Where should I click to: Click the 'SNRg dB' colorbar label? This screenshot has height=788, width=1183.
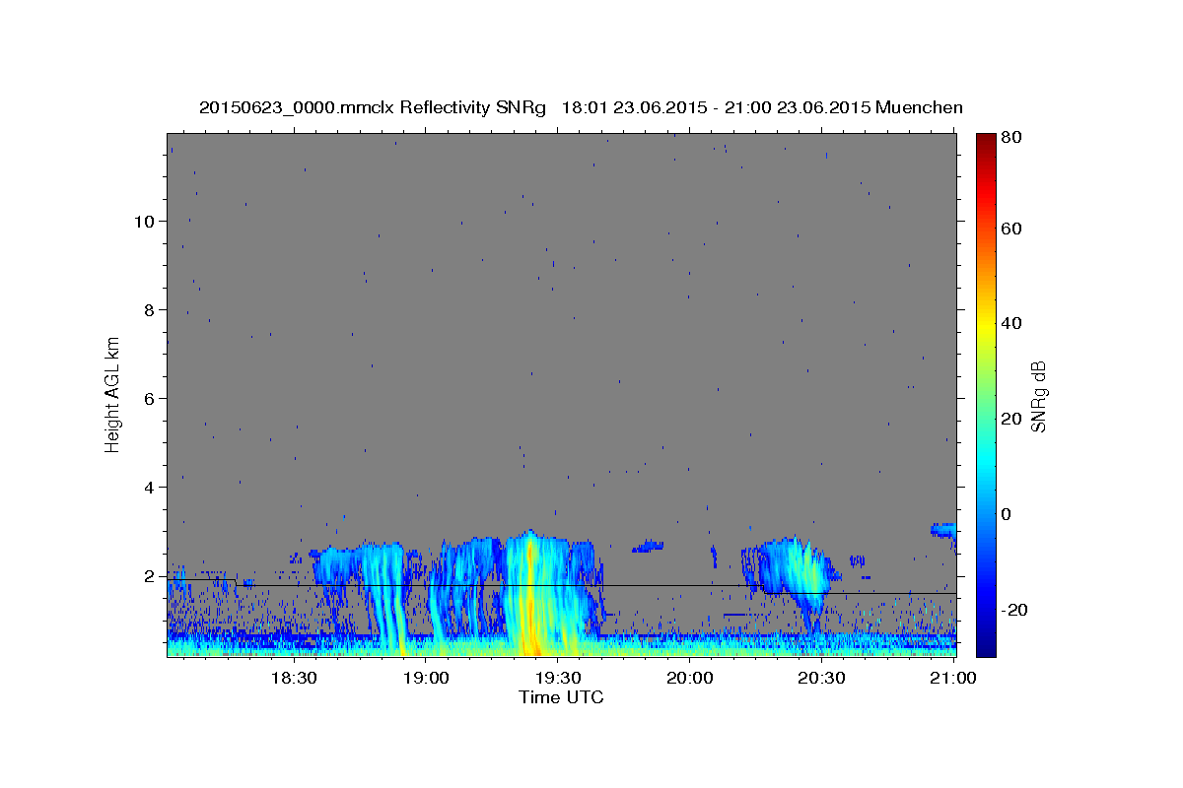tap(1038, 396)
